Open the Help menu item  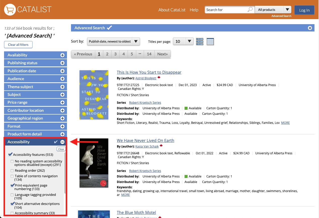coord(194,10)
